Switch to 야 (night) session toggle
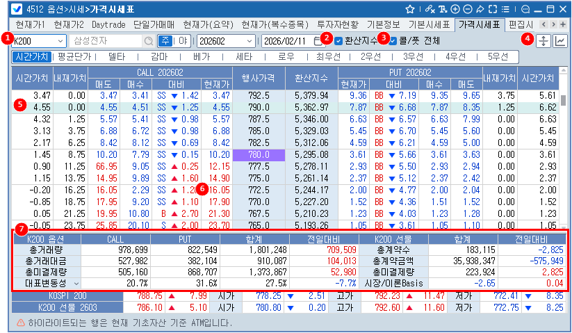Image resolution: width=572 pixels, height=333 pixels. coord(184,41)
